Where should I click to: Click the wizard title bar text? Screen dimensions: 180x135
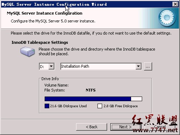[54, 4]
